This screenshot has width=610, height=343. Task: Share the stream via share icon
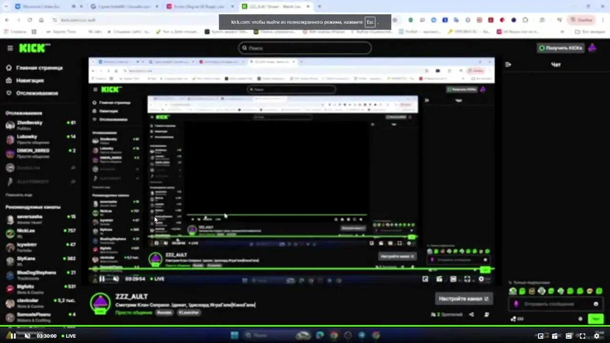[471, 314]
